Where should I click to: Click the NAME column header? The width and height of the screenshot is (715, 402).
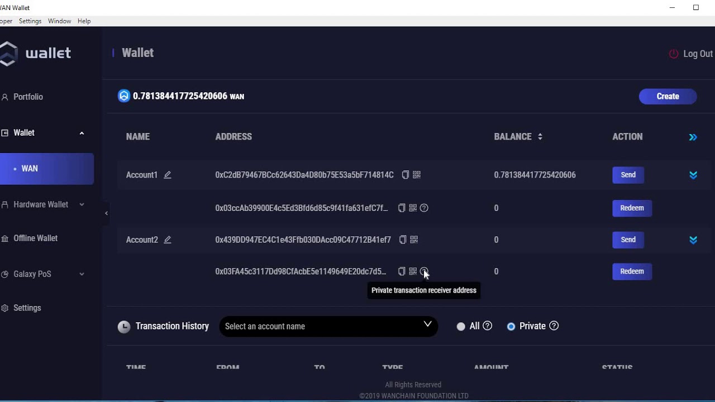138,137
